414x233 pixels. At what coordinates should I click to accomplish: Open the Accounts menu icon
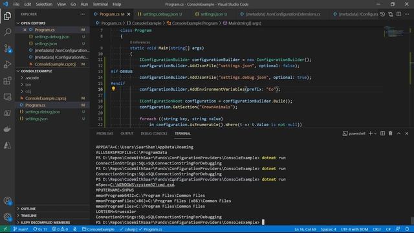7,201
